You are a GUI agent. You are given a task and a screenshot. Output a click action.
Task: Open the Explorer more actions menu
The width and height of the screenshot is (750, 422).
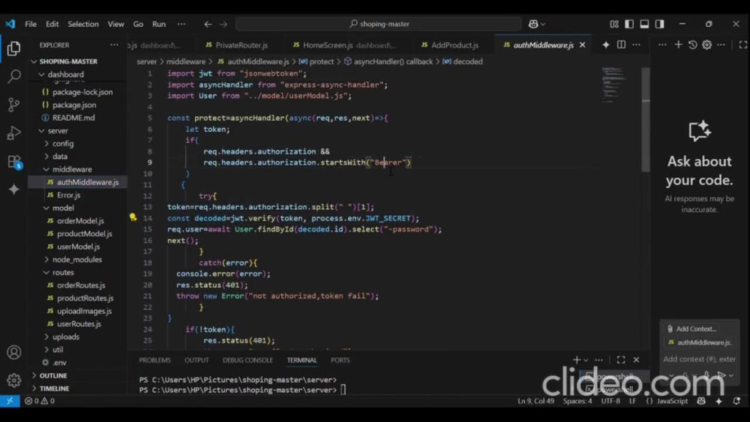click(114, 45)
